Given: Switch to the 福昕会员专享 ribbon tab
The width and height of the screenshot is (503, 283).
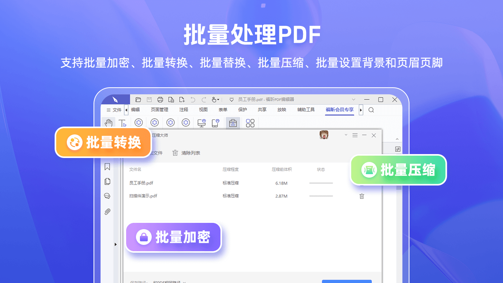Looking at the screenshot, I should (339, 110).
